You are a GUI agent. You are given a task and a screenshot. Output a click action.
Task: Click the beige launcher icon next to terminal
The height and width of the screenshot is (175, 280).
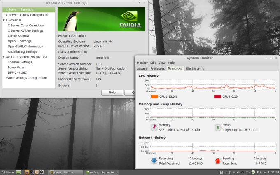[37, 172]
